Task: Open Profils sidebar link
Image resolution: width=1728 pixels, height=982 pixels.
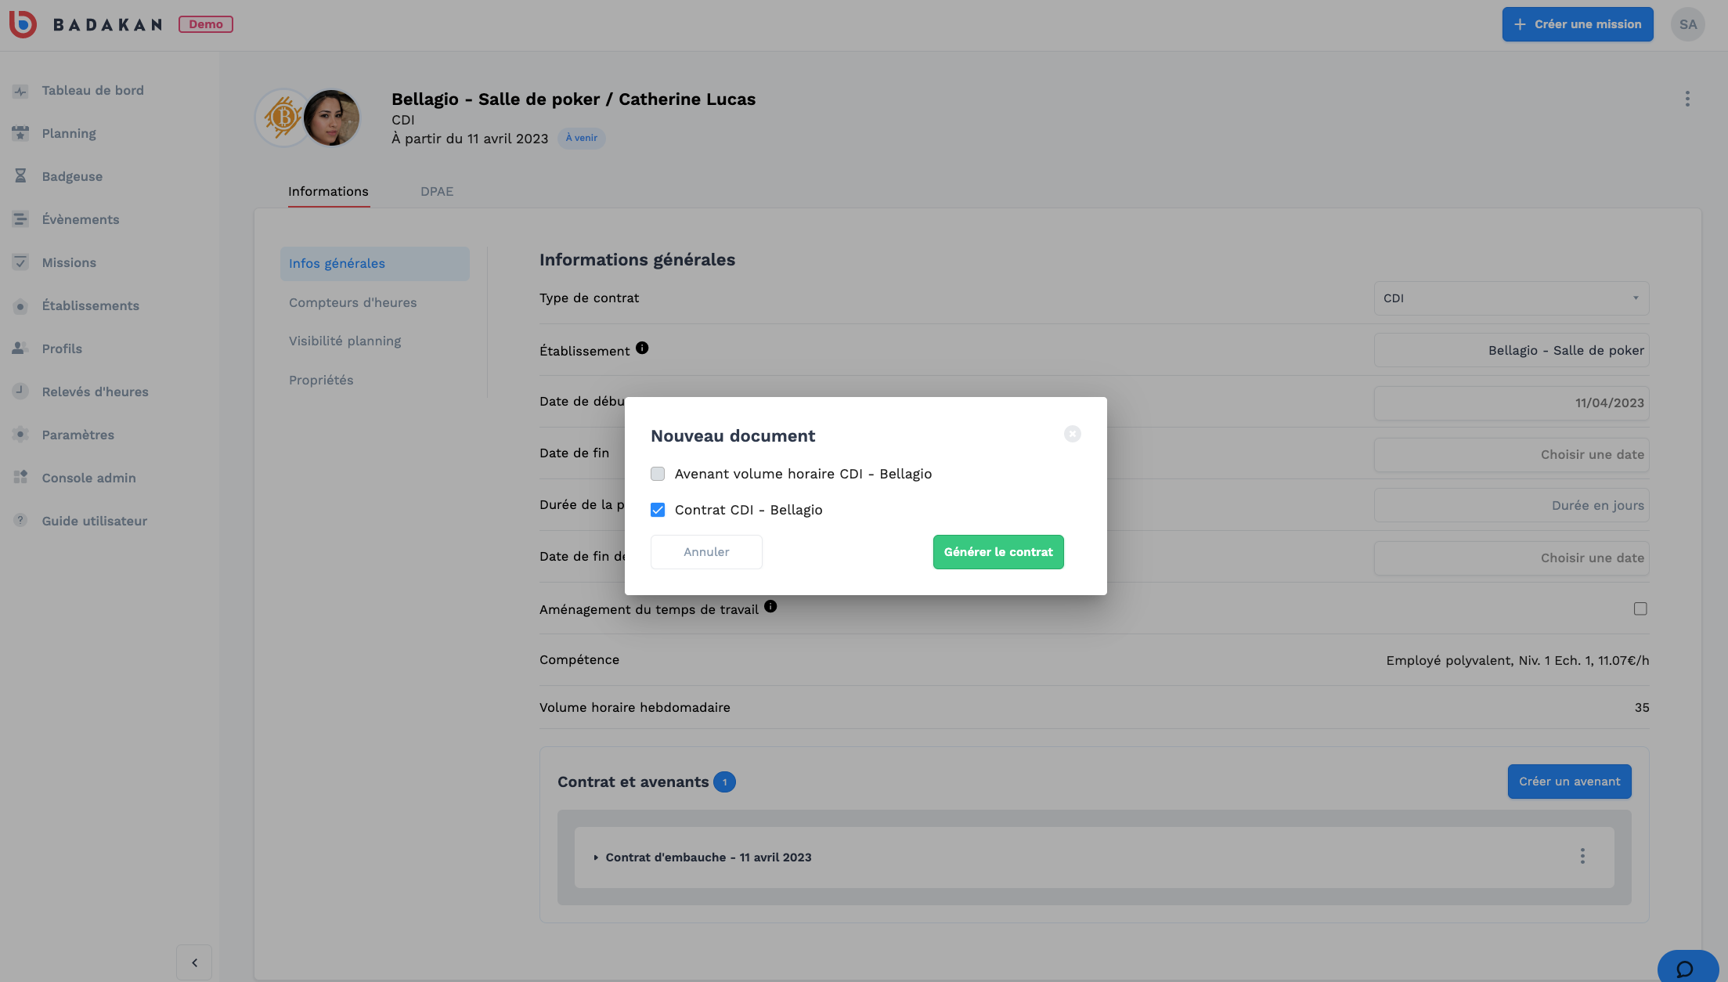Action: (62, 349)
